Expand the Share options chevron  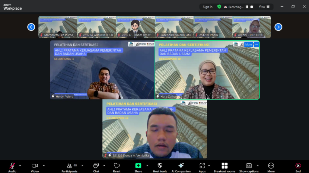147,165
